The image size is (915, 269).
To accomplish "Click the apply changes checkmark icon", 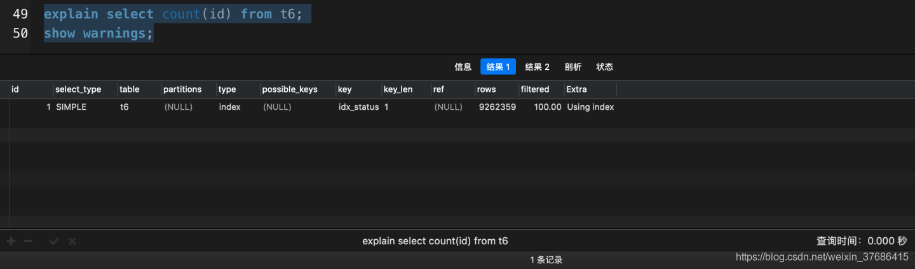I will click(54, 241).
